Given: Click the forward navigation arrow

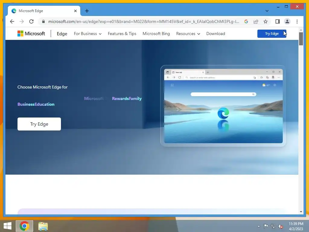Looking at the screenshot, I should pos(22,21).
